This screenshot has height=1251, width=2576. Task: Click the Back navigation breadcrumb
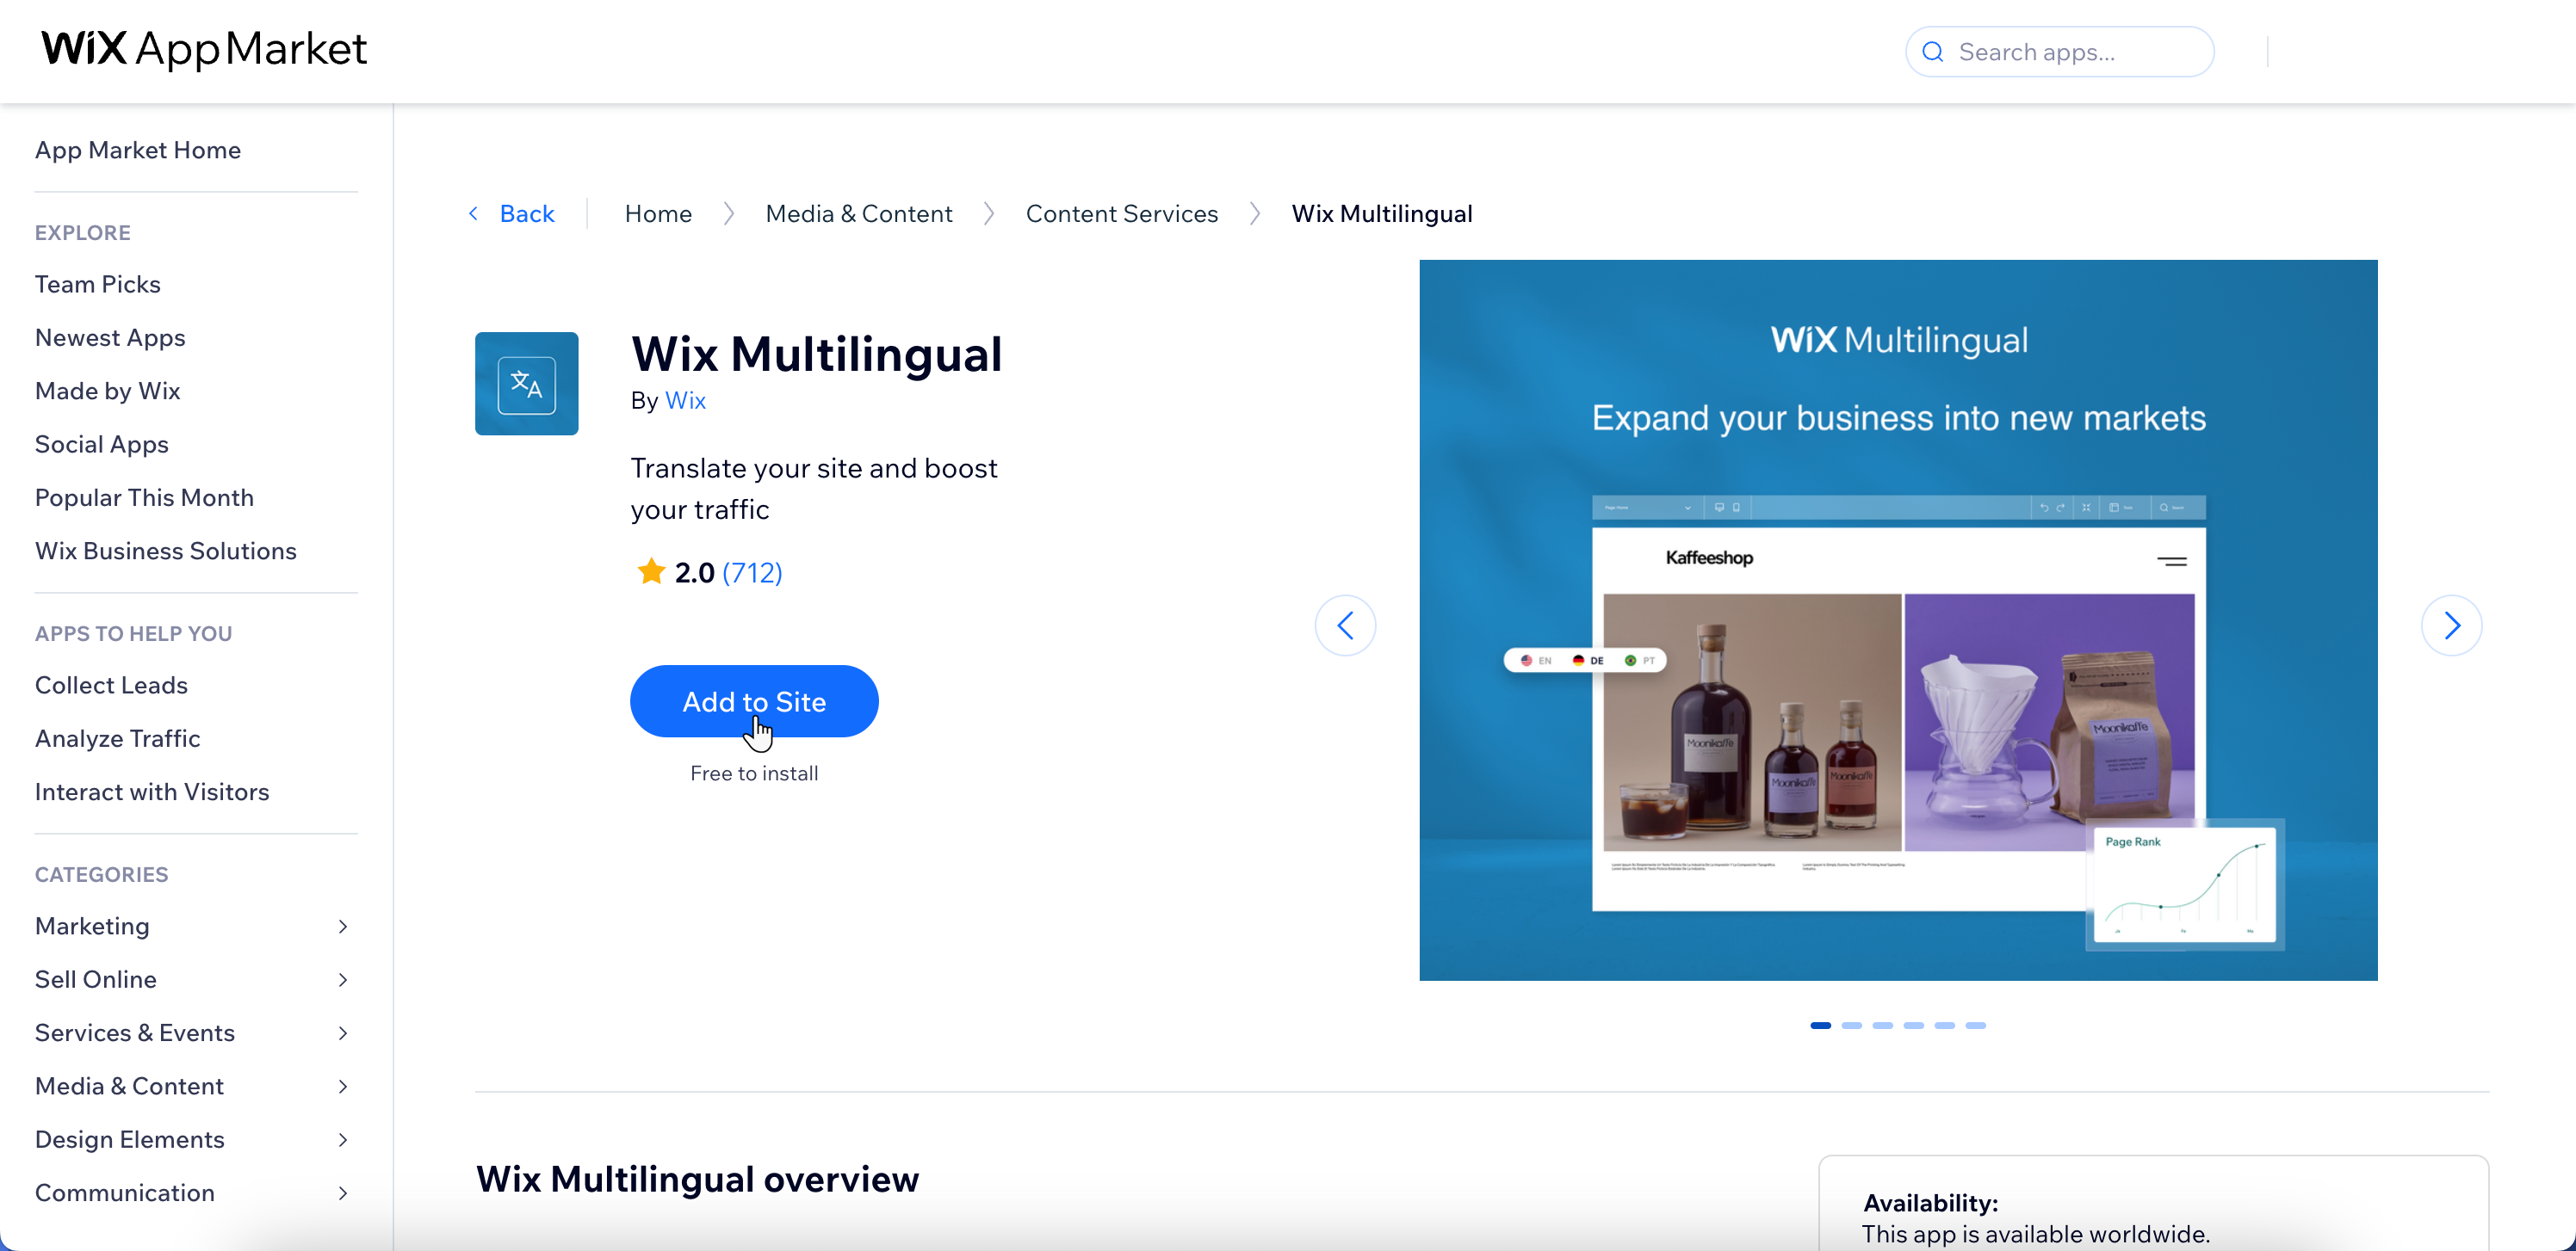click(514, 213)
